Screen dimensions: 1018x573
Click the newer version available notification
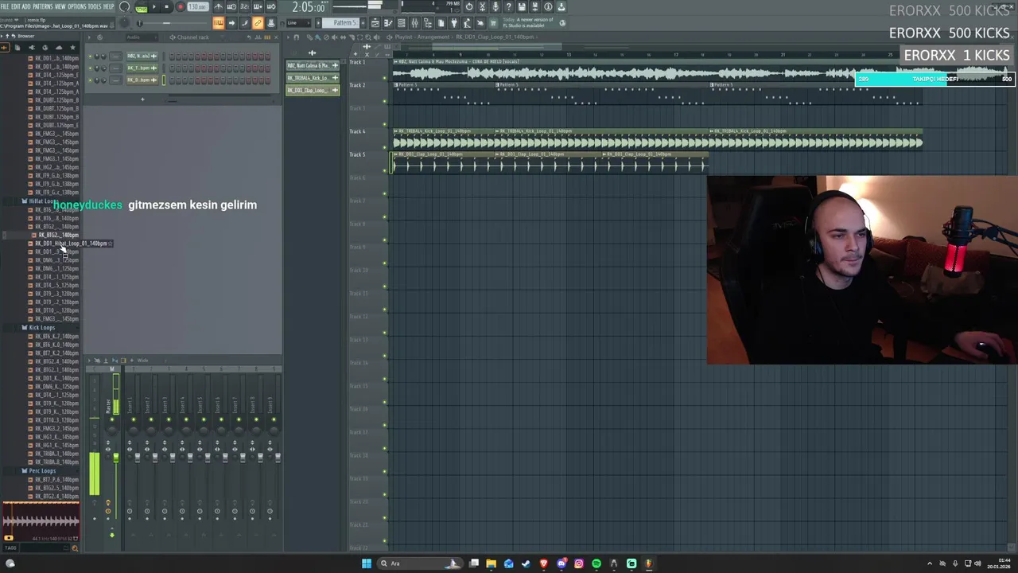point(529,22)
